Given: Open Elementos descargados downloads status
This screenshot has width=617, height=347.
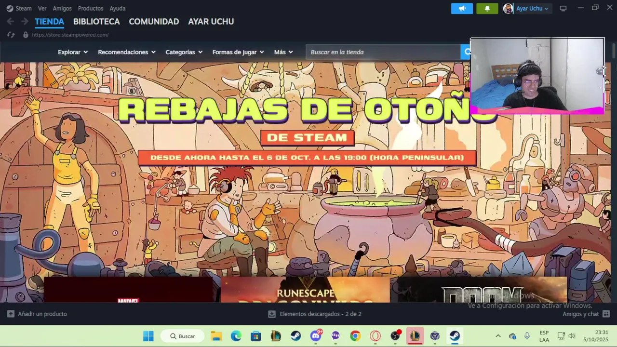Looking at the screenshot, I should [x=315, y=314].
